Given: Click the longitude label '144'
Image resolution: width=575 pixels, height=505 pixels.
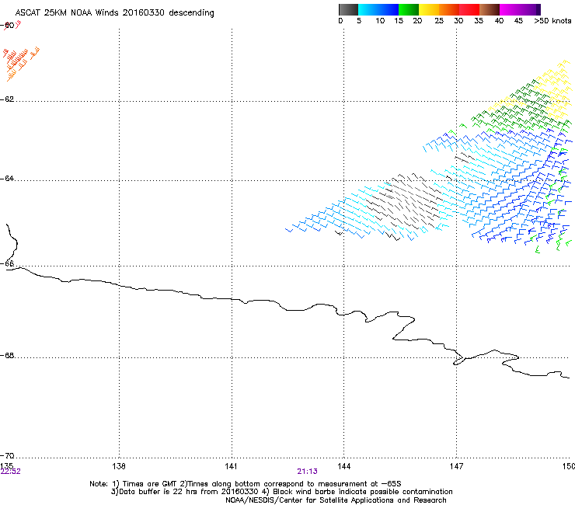Looking at the screenshot, I should click(343, 466).
